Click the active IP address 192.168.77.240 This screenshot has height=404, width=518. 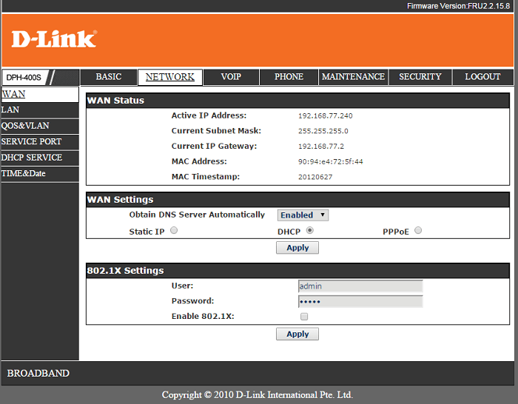point(326,116)
